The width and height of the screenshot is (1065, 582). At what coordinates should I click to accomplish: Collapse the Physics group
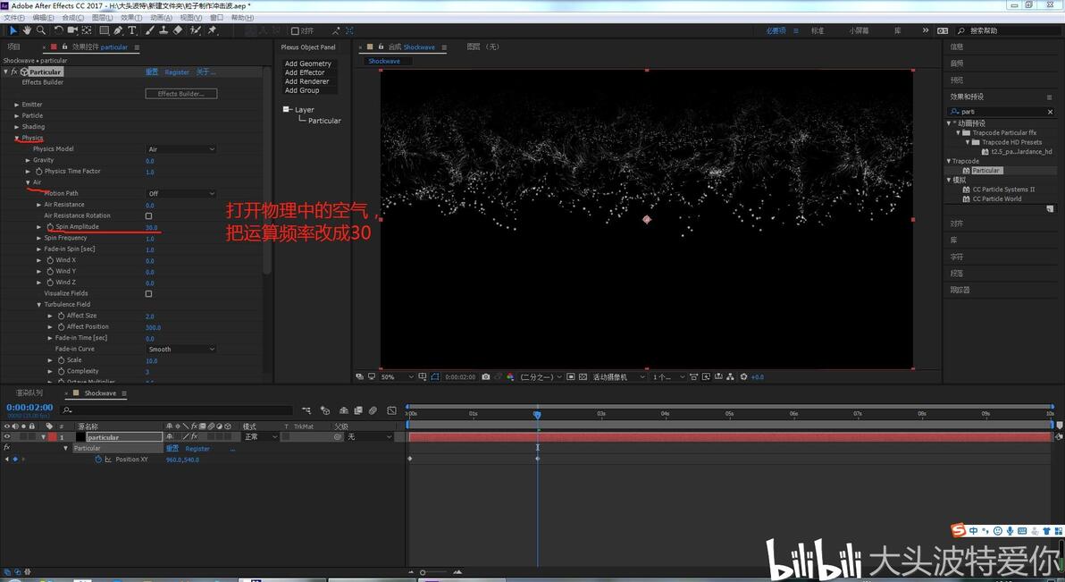(17, 138)
